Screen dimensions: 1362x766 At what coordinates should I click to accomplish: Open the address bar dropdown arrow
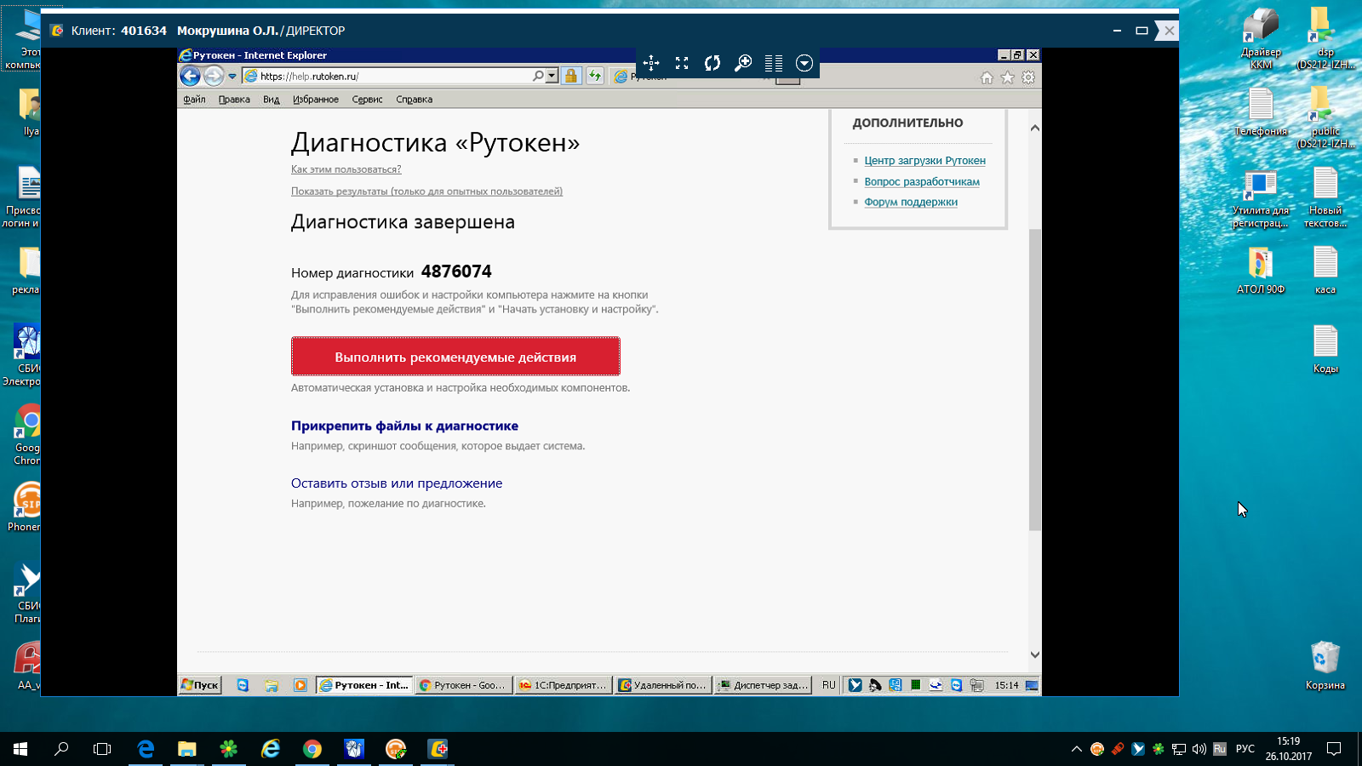point(552,77)
